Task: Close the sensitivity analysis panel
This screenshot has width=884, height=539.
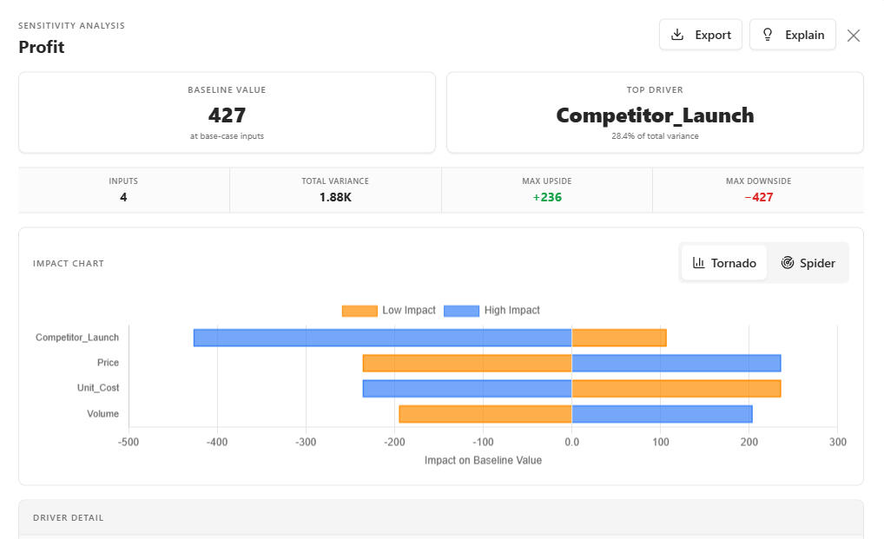Action: 854,36
